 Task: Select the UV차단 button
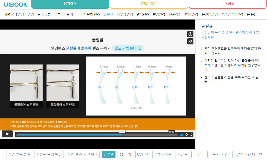click(x=143, y=154)
